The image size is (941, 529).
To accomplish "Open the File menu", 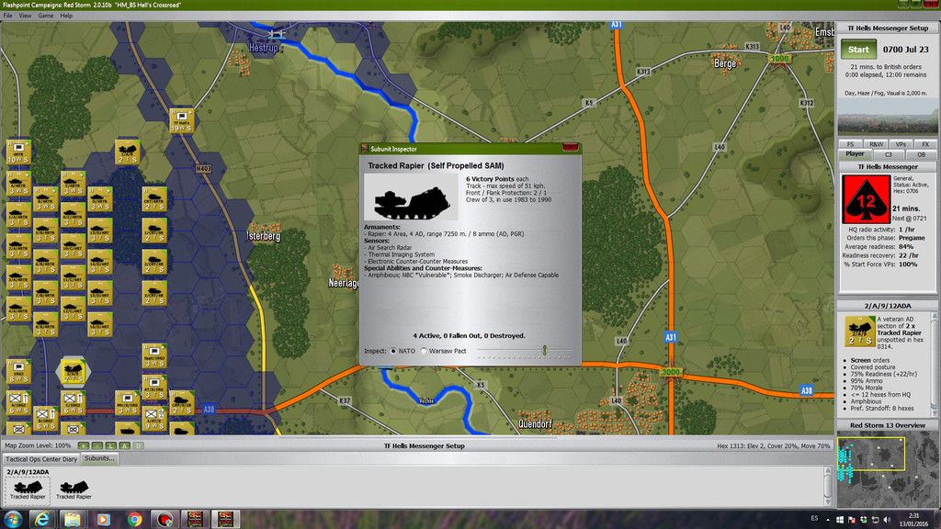I will click(7, 16).
